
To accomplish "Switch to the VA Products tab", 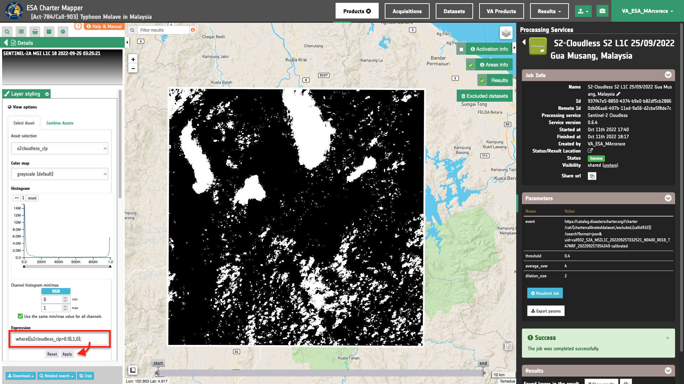I will [501, 11].
